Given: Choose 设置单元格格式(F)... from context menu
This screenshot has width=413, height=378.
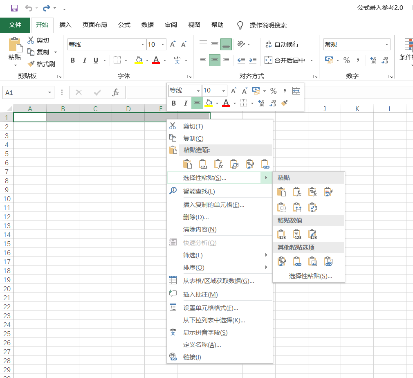Looking at the screenshot, I should point(211,308).
